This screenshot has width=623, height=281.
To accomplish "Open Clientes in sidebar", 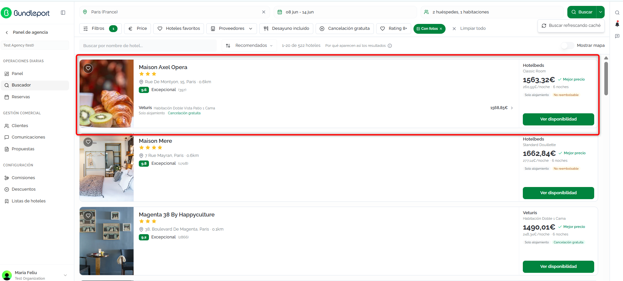I will tap(35, 126).
